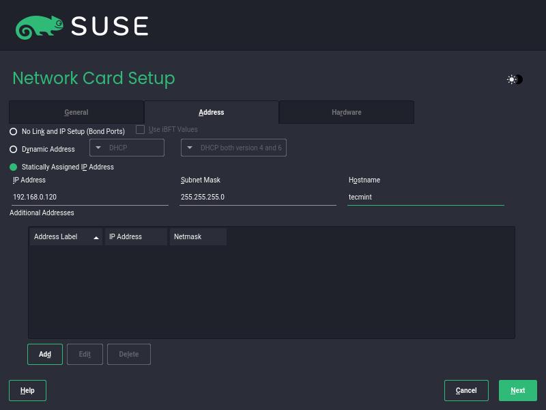
Task: Click the Hostname text field
Action: pyautogui.click(x=425, y=197)
